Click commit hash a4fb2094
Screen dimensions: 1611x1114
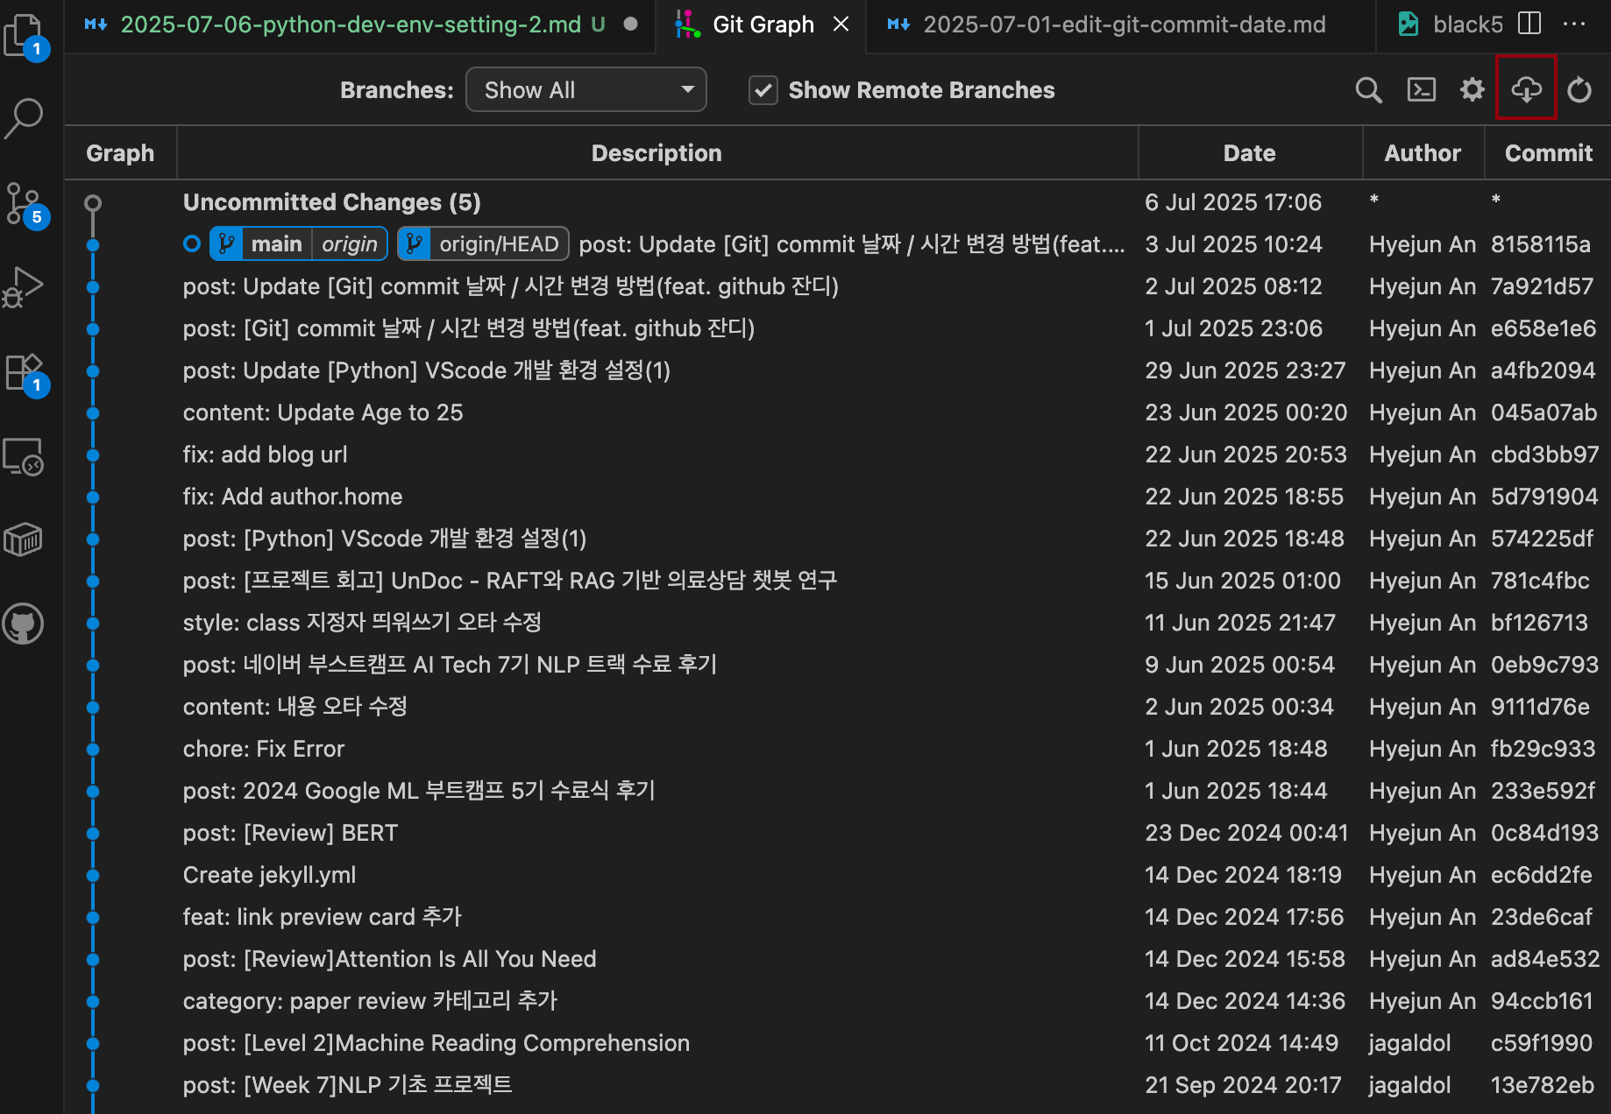coord(1543,370)
